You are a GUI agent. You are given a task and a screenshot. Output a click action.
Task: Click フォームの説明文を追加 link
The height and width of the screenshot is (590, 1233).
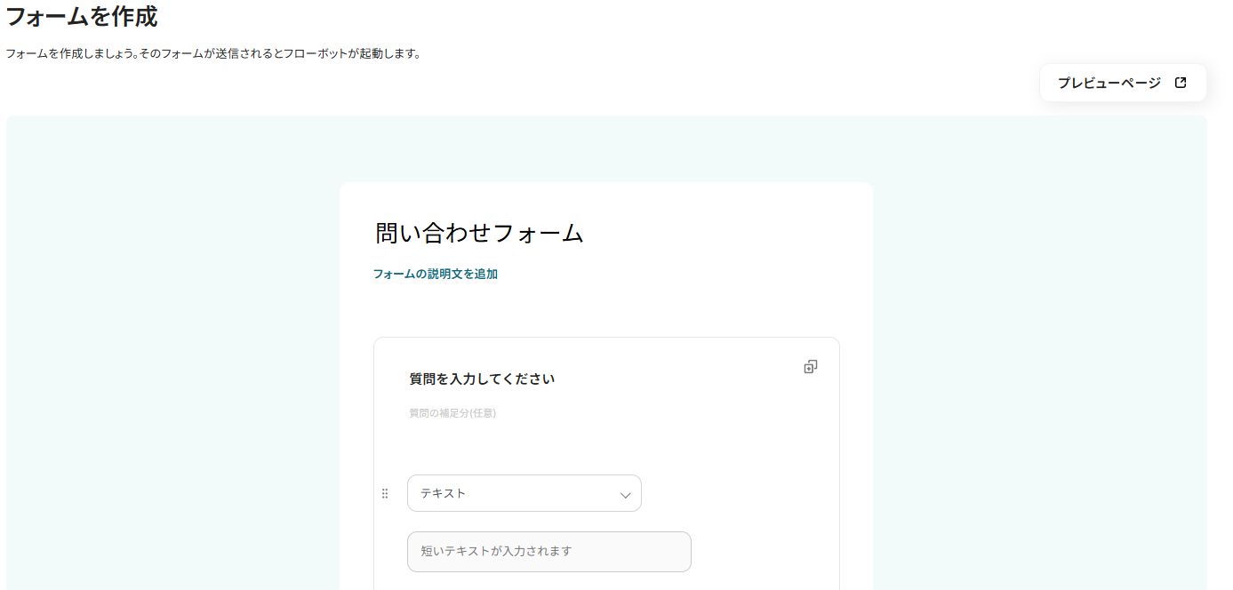tap(436, 274)
